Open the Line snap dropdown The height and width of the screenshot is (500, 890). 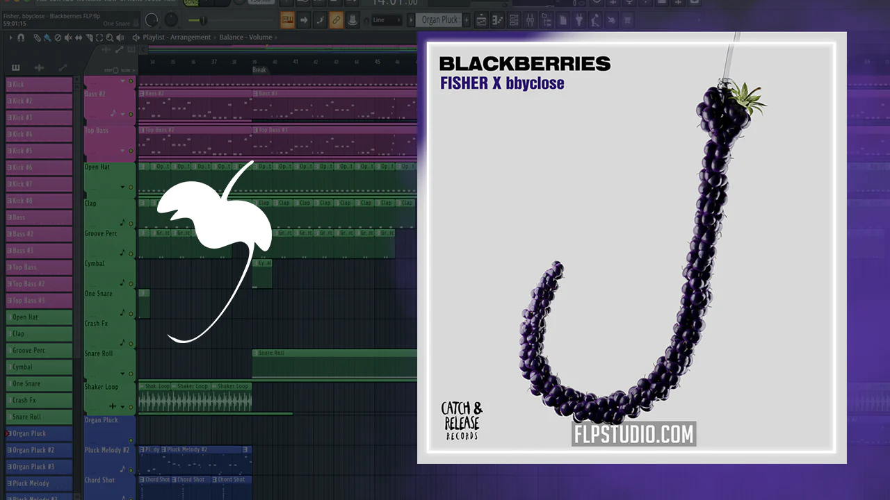(387, 20)
